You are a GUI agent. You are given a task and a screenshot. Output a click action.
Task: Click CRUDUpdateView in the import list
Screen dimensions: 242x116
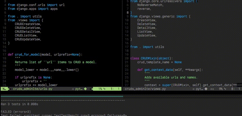pos(28,39)
